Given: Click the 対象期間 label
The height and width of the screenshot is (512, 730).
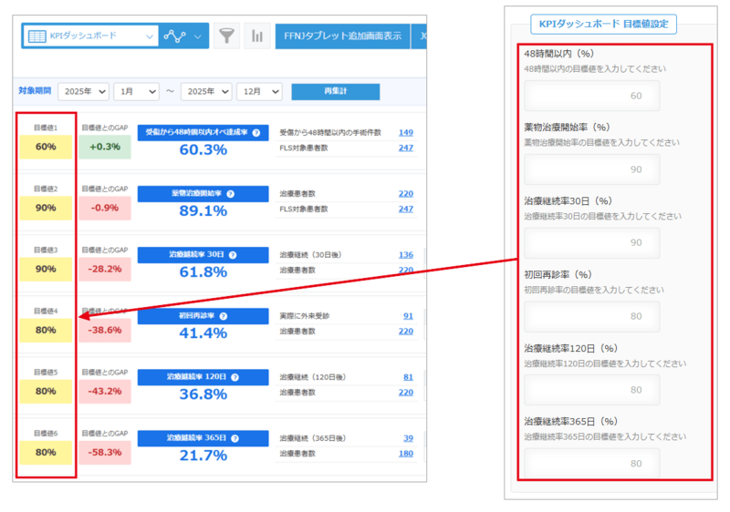Looking at the screenshot, I should click(x=35, y=90).
